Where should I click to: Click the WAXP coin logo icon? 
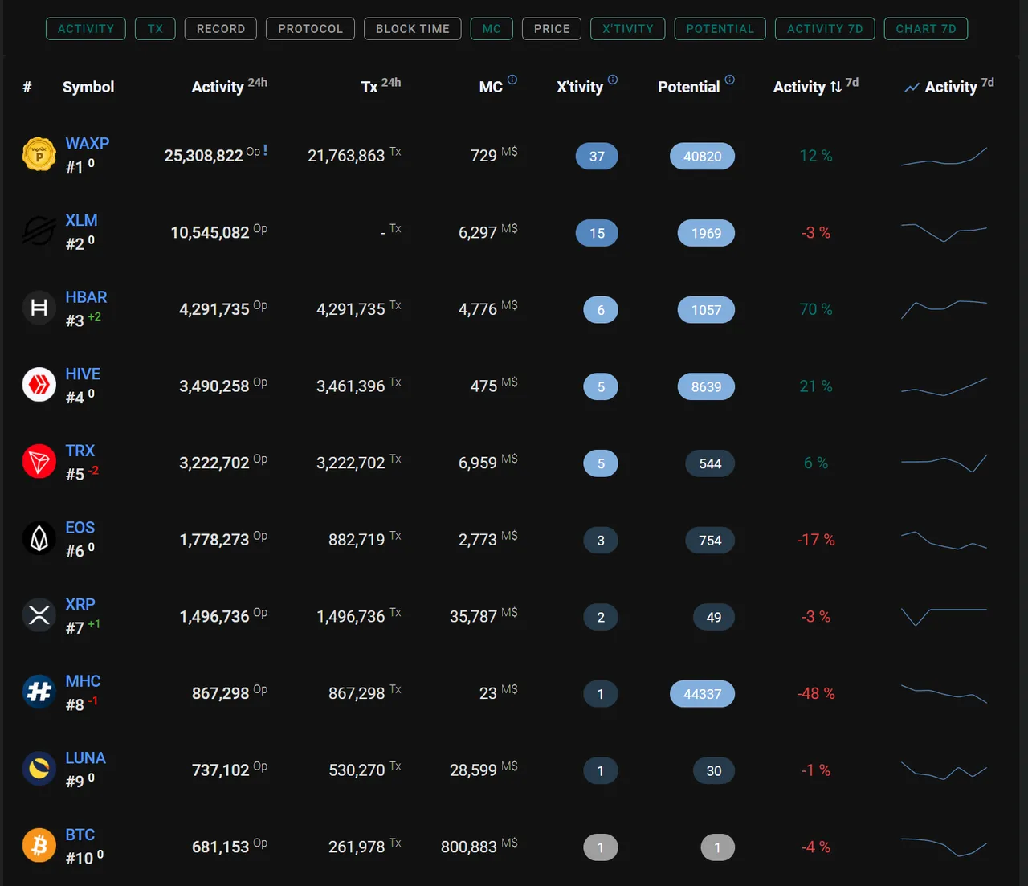tap(39, 154)
